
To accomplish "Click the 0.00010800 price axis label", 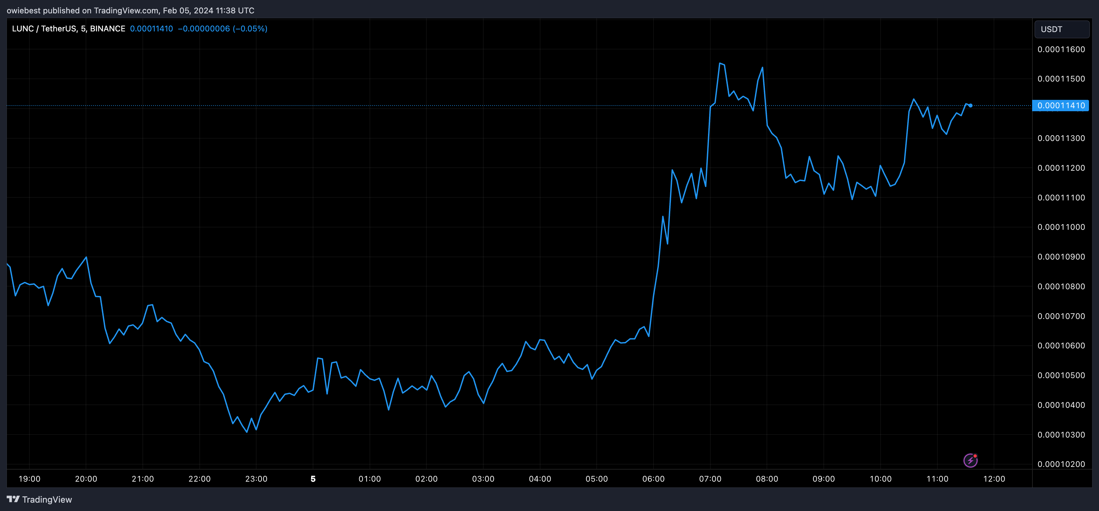I will click(1061, 287).
